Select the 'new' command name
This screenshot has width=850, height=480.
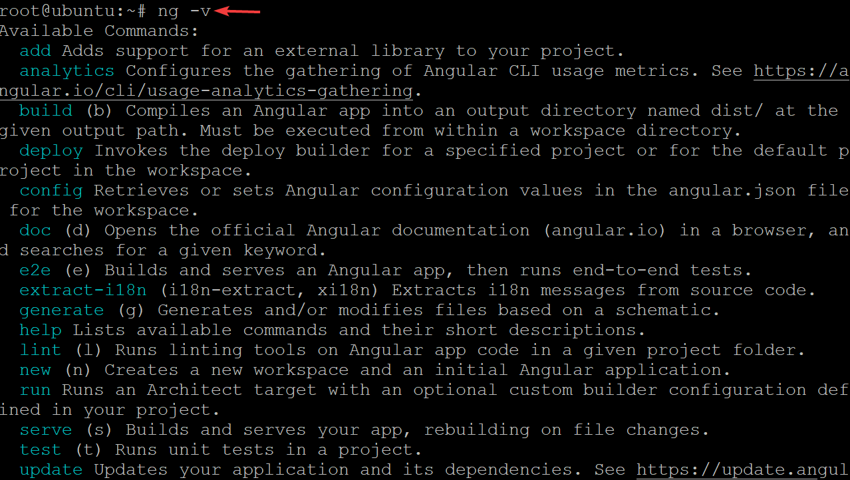(x=35, y=370)
